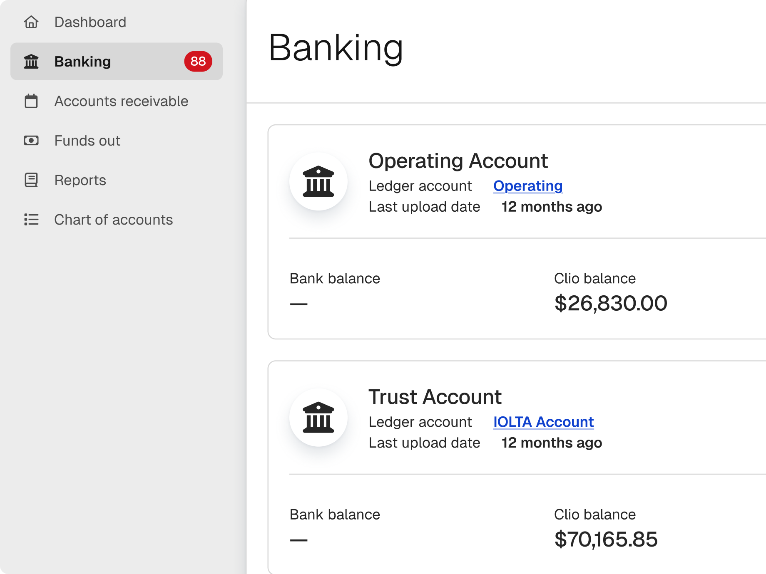The width and height of the screenshot is (766, 574).
Task: Click Trust Account's 12 months ago date
Action: (x=552, y=443)
